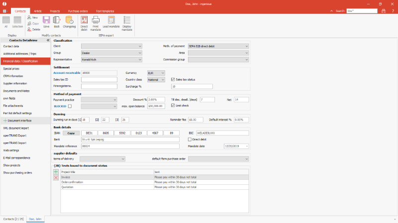
Task: Click the Print mandate icon
Action: pos(96,22)
